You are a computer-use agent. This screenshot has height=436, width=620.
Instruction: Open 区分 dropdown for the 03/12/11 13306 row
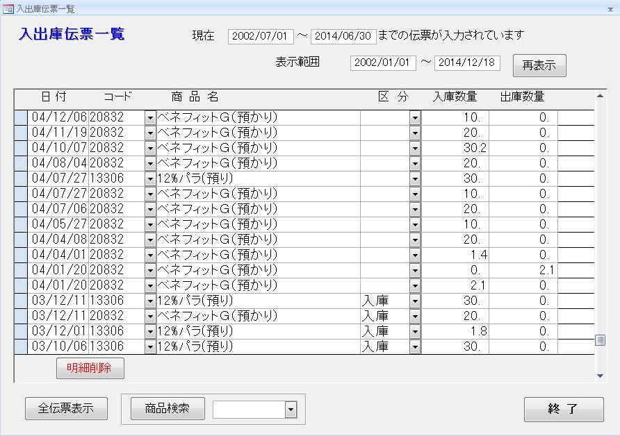[x=415, y=301]
